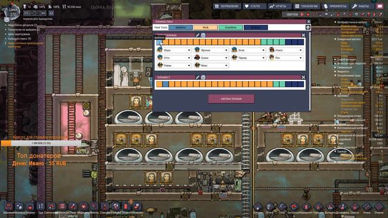Image resolution: width=388 pixels, height=218 pixels.
Task: Select Снести deconstruct tool
Action: (355, 206)
